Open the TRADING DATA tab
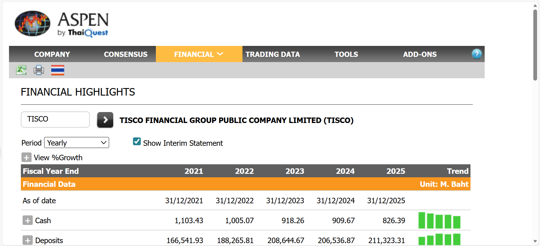The width and height of the screenshot is (540, 246). pos(273,54)
